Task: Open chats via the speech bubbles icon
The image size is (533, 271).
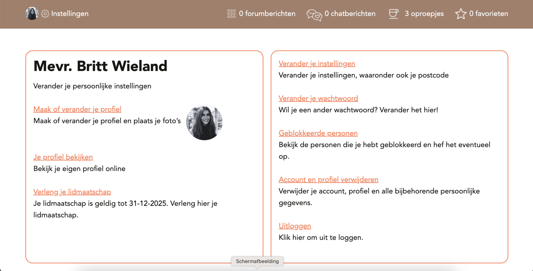Action: coord(314,14)
